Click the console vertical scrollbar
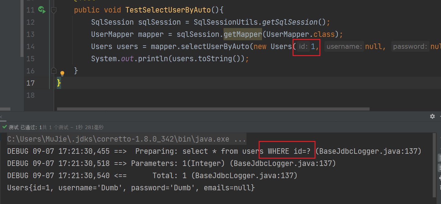This screenshot has height=204, width=441. pos(434,164)
